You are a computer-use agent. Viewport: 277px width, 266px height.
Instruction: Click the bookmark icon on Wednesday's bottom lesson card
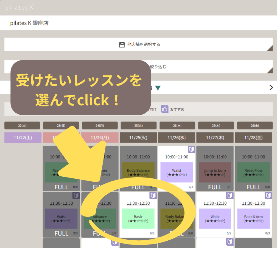191,242
